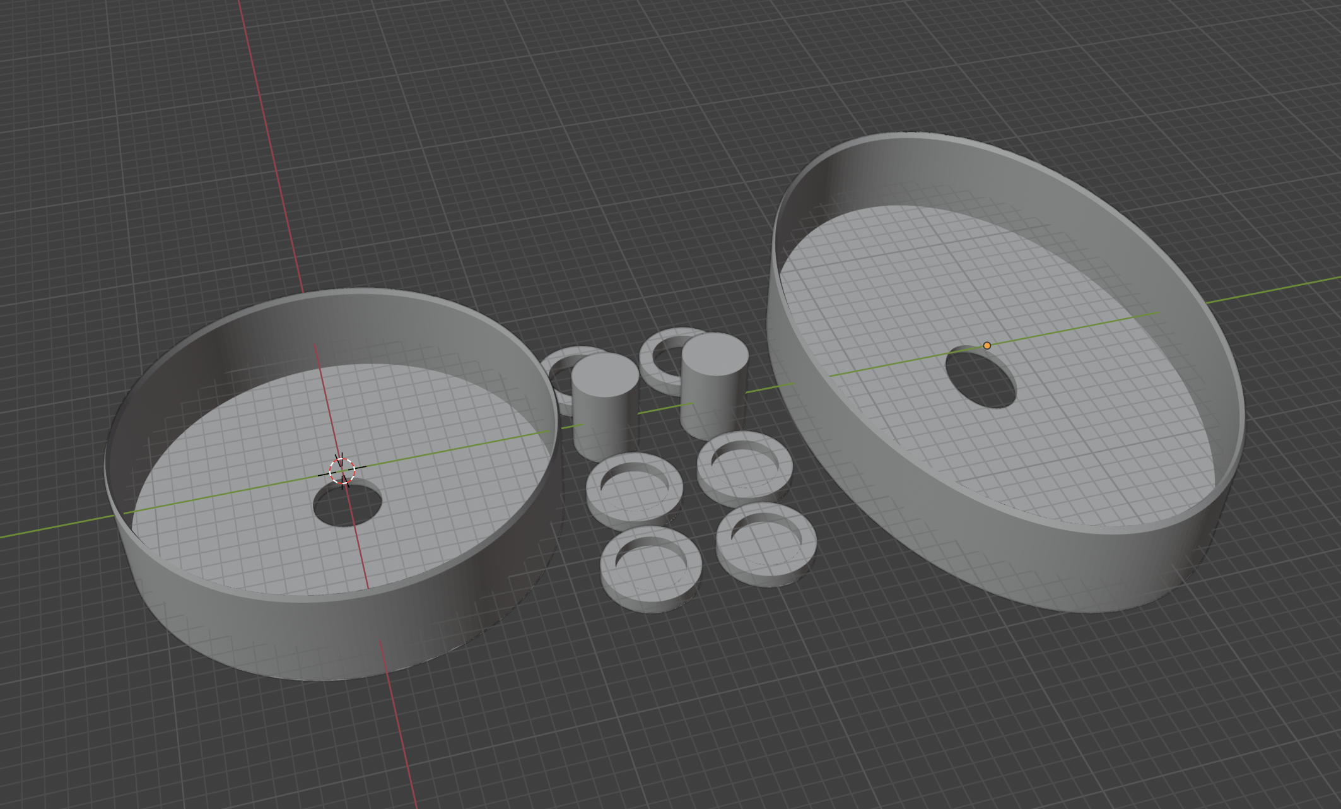Click the center hole of the tilted dish
1341x809 pixels.
pos(981,377)
